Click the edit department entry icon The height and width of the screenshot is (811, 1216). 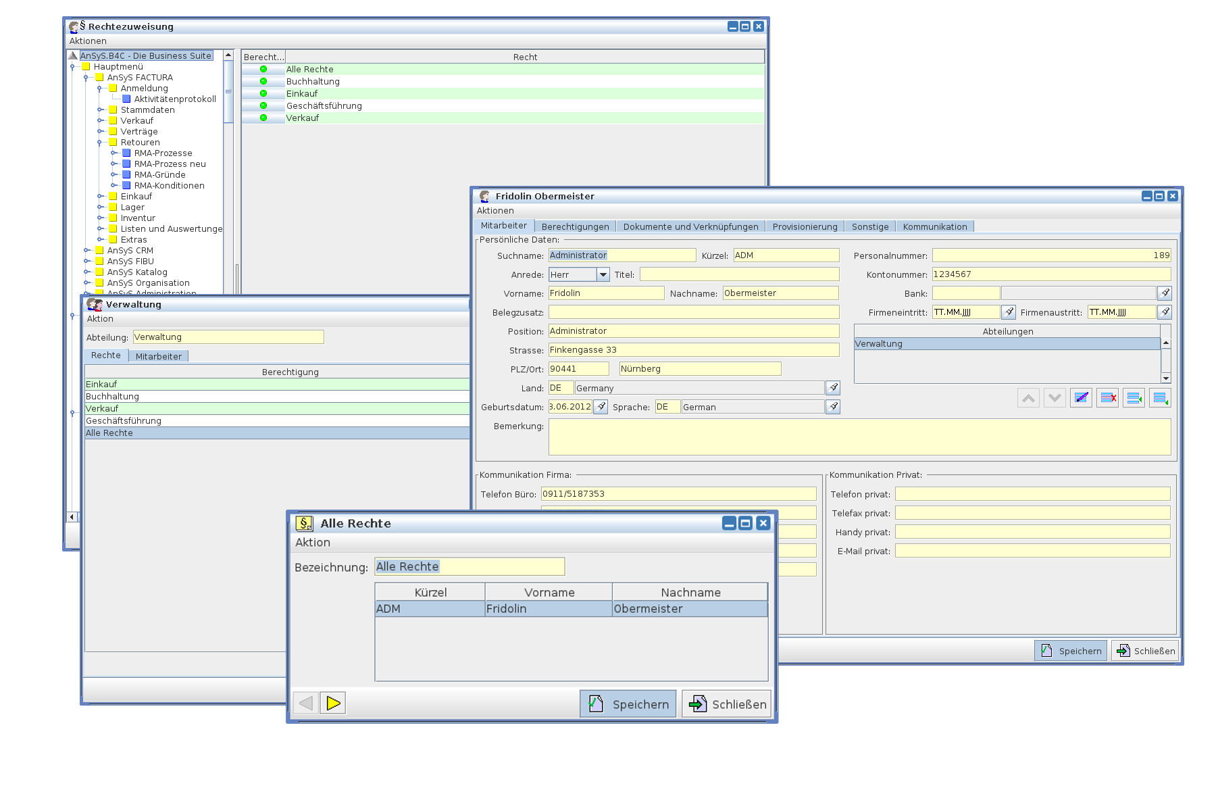pos(1081,398)
